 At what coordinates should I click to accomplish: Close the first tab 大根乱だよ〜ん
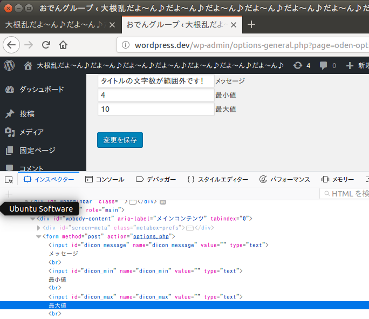112,25
